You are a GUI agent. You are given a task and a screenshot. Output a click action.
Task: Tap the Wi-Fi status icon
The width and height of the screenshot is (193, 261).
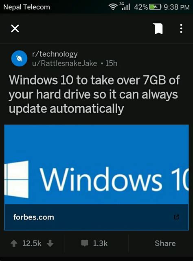[113, 7]
